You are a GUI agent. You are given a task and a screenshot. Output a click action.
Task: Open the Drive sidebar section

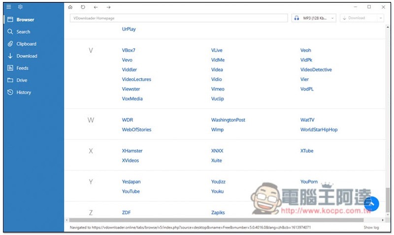coord(33,80)
